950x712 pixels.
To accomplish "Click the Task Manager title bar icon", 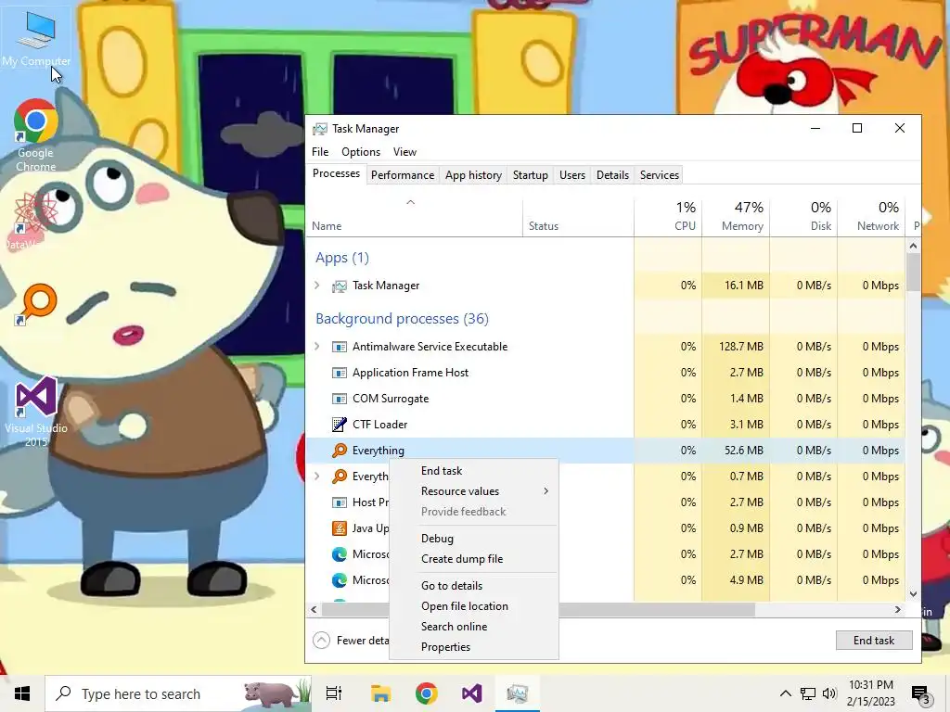I will tap(320, 128).
